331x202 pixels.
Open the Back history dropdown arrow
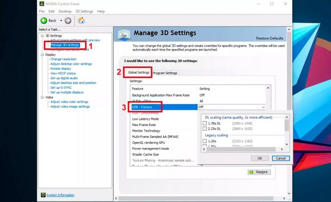pyautogui.click(x=61, y=20)
